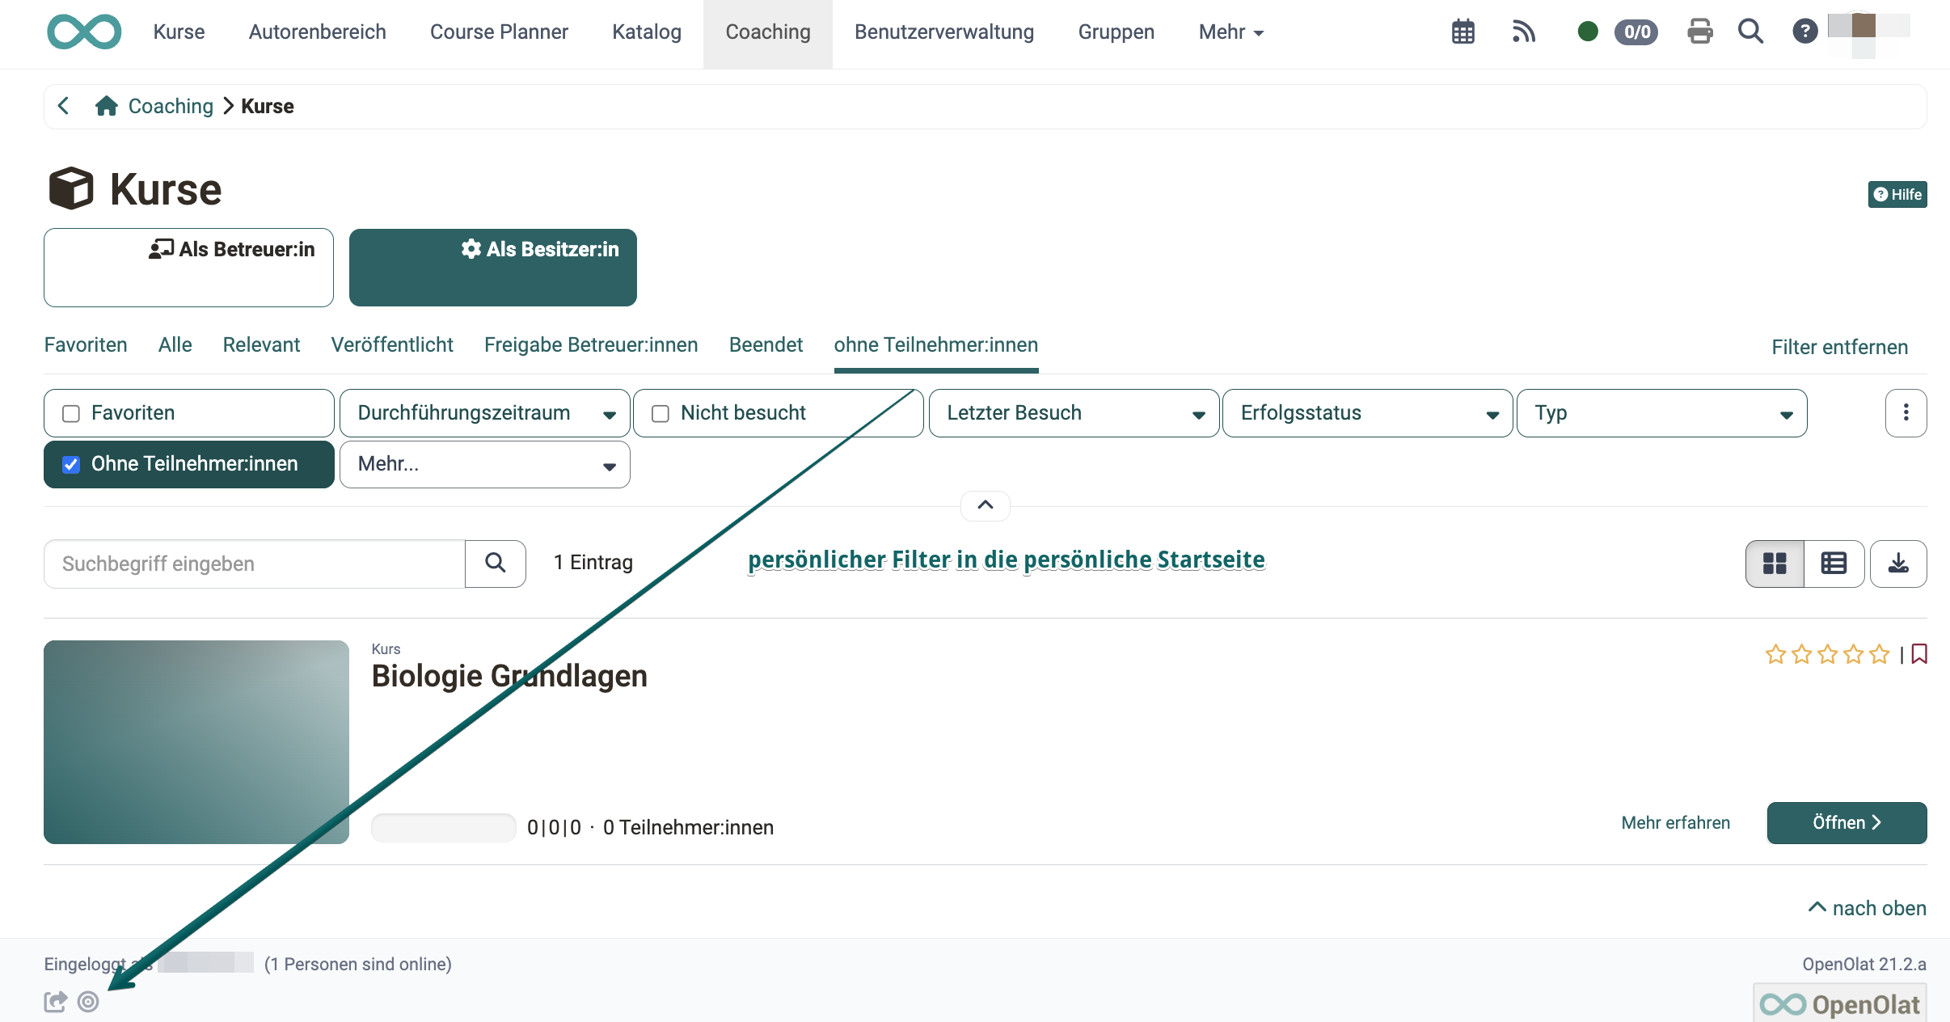
Task: Click the print icon
Action: coord(1700,32)
